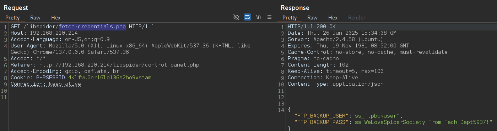497x131 pixels.
Task: Select the Request Pretty tab
Action: point(12,17)
